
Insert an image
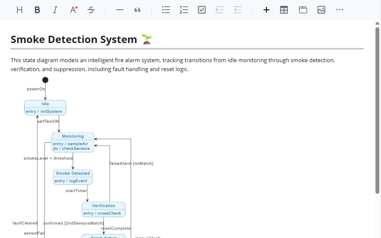click(x=321, y=10)
